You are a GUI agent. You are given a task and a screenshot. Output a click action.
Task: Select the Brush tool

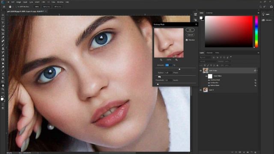(x=3, y=44)
